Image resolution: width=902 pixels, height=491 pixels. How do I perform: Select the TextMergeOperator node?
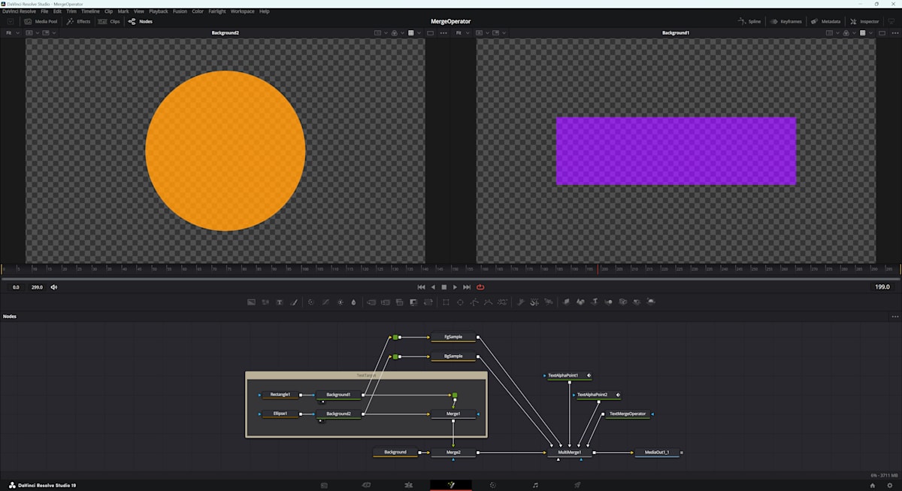tap(627, 414)
